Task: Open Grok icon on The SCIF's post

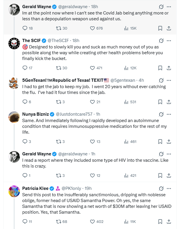Action: [162, 40]
